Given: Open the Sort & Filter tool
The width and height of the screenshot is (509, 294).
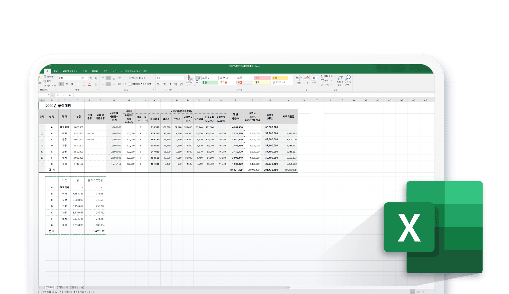Looking at the screenshot, I should tap(340, 78).
